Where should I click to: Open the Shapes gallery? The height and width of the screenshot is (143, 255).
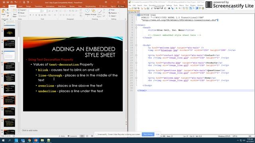88,12
